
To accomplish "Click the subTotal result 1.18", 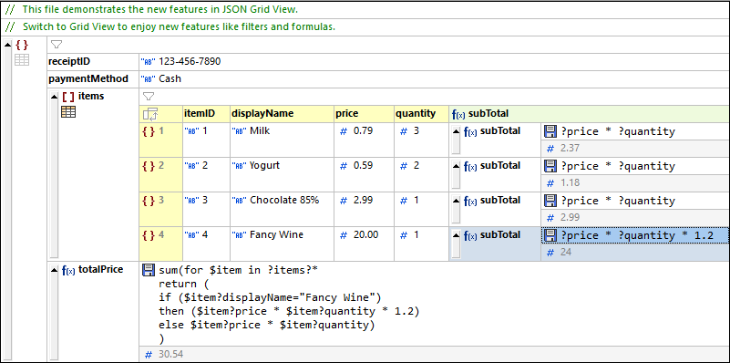I will click(570, 182).
